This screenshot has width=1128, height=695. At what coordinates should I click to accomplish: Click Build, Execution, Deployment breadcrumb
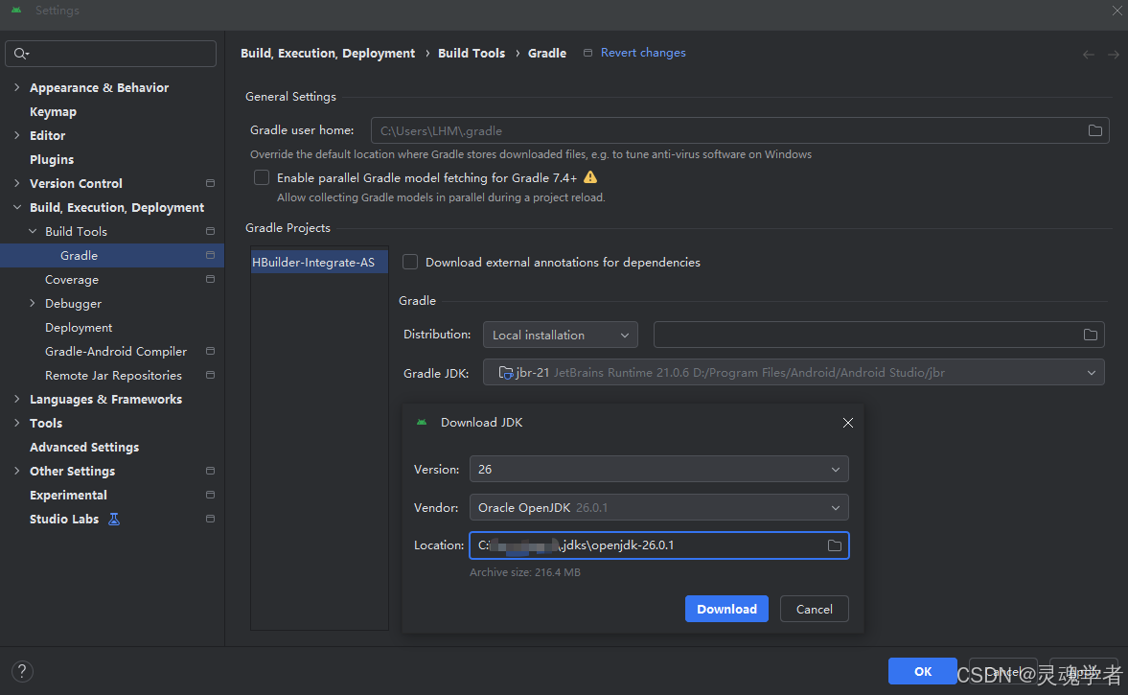[x=328, y=54]
